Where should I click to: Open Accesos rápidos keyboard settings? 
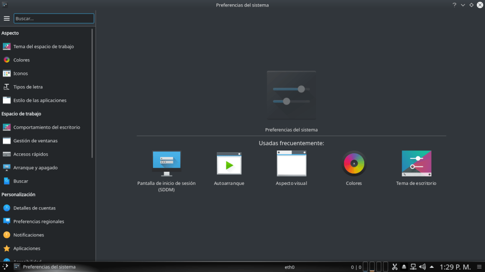click(30, 154)
